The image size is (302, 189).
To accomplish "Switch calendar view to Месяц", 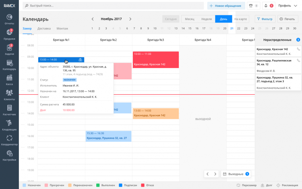I will tap(189, 19).
